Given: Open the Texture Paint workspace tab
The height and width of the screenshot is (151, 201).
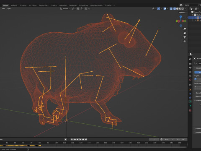Looking at the screenshot, I should [44, 5].
